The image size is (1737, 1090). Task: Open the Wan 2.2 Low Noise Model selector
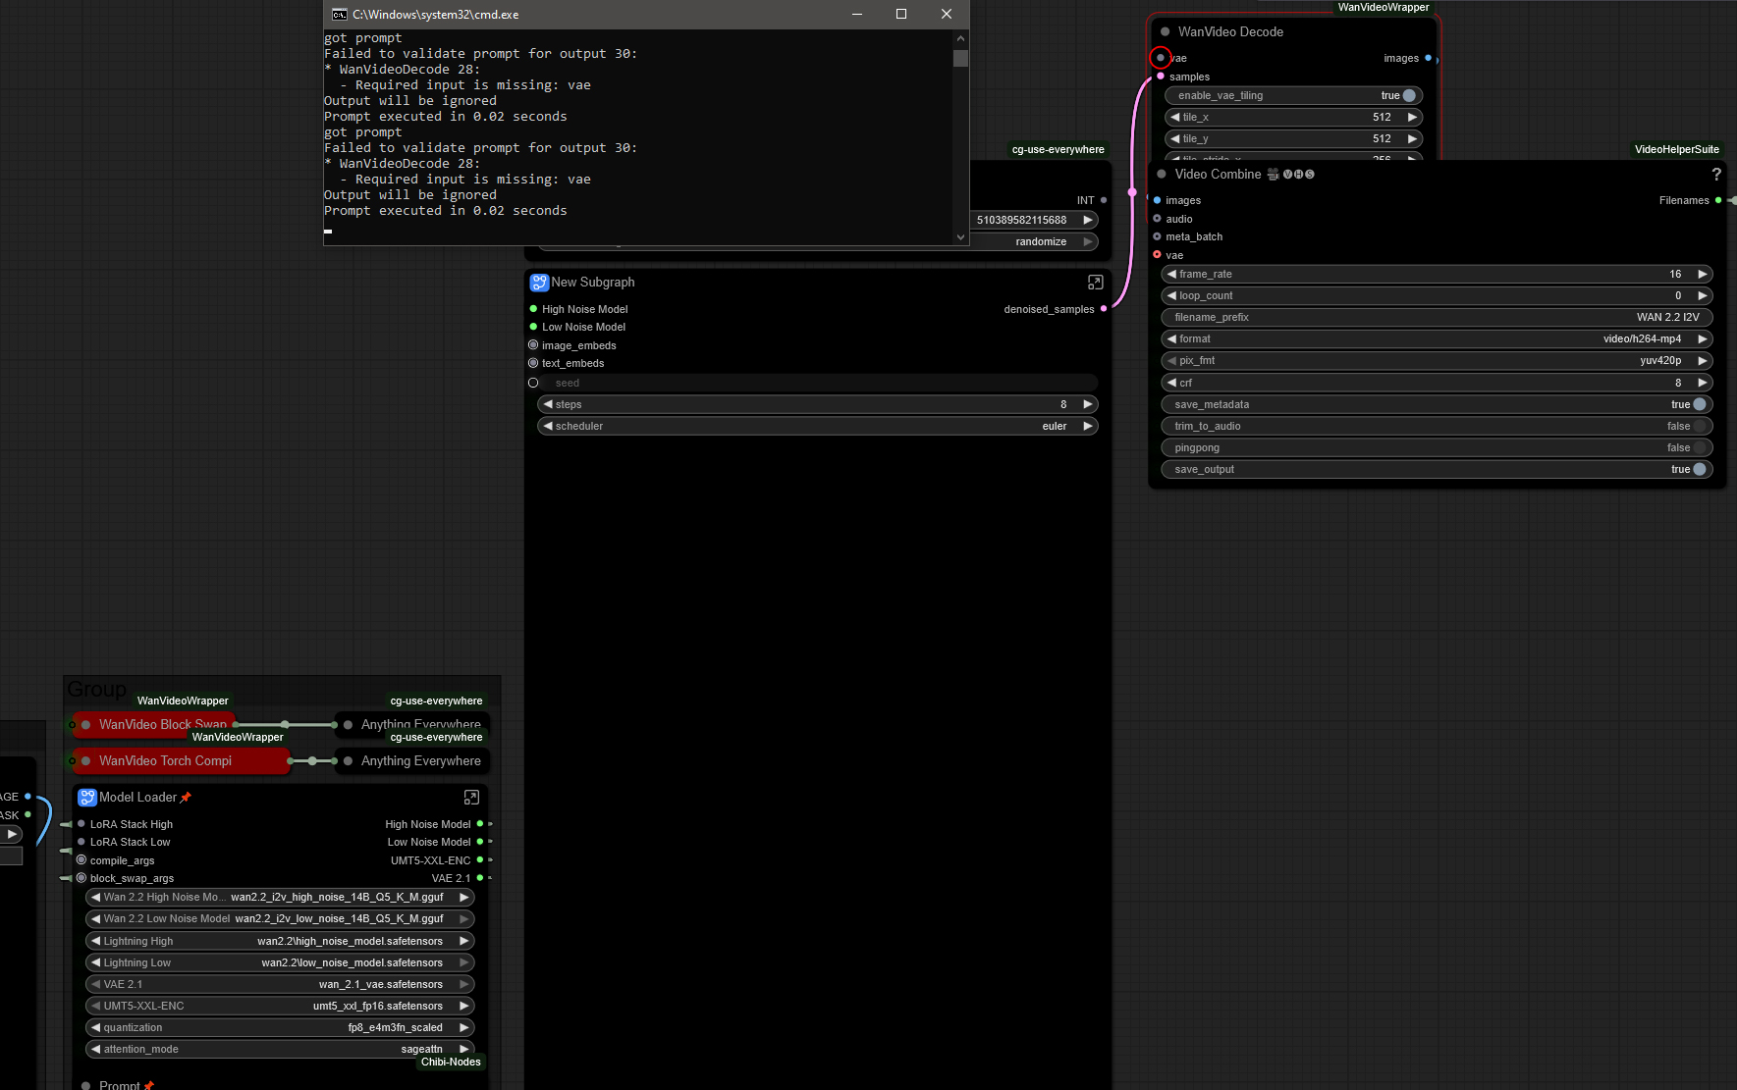(280, 918)
